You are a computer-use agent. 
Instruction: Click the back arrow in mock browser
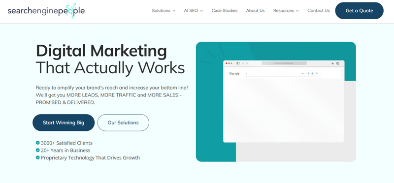coord(243,63)
